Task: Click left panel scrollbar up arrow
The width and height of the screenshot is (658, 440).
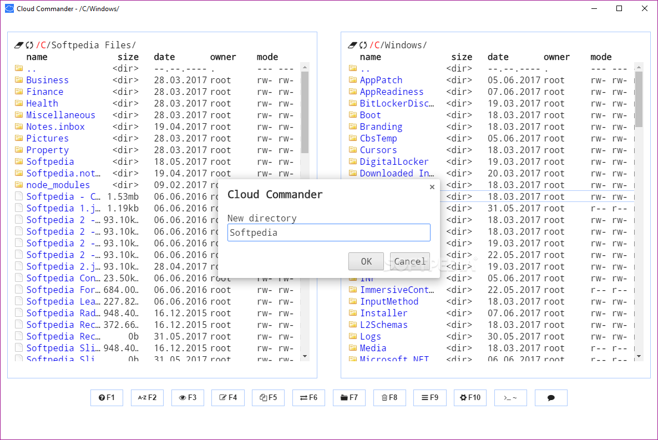Action: point(305,67)
